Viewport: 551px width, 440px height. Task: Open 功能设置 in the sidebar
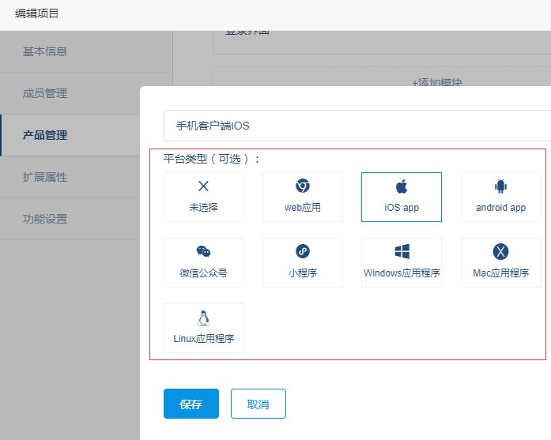point(45,219)
